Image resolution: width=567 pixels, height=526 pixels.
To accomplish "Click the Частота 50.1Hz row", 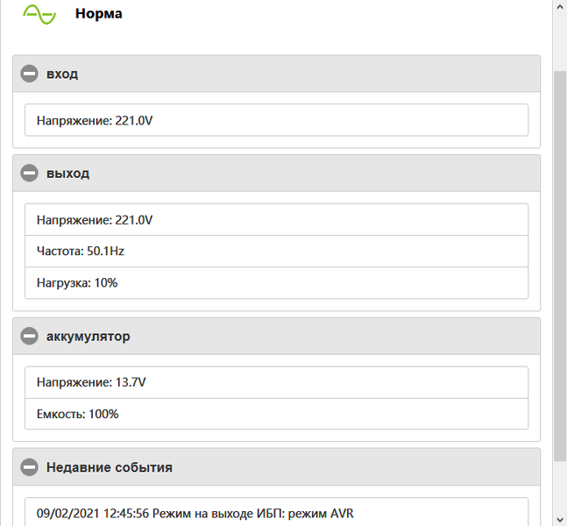I will [x=276, y=252].
